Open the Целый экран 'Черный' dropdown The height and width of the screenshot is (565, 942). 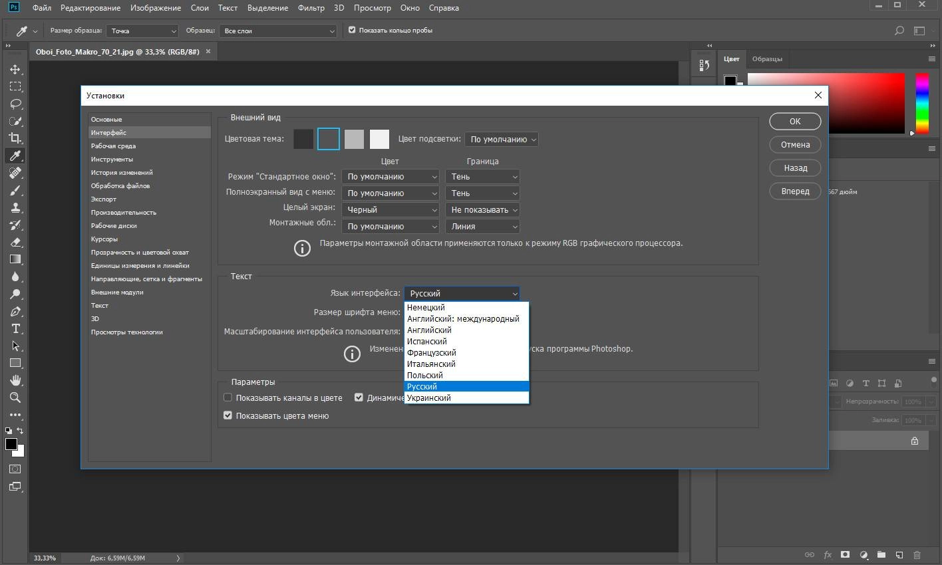[391, 209]
